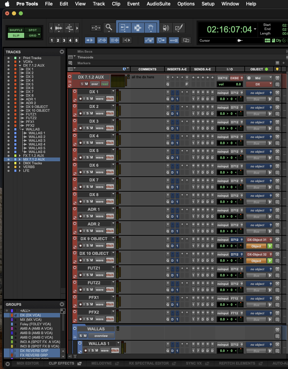This screenshot has height=369, width=288.
Task: Click the Zoom Toggle icon
Action: (96, 28)
